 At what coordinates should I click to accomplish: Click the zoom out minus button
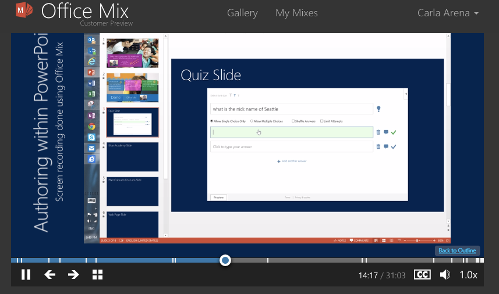tap(405, 241)
